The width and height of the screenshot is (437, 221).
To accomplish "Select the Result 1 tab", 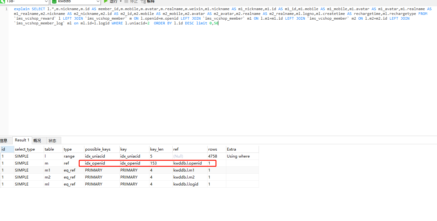I will coord(22,140).
